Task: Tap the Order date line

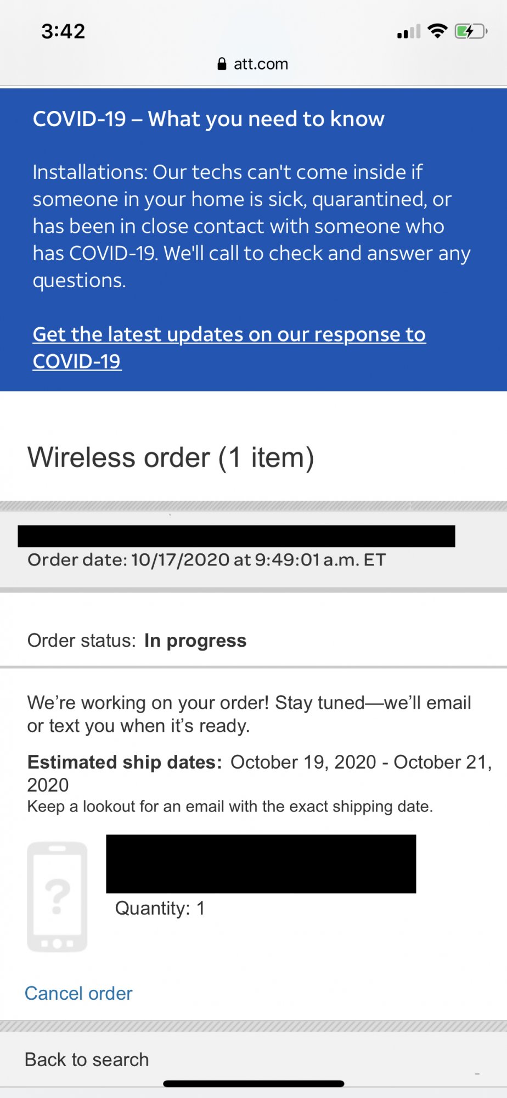Action: coord(207,560)
